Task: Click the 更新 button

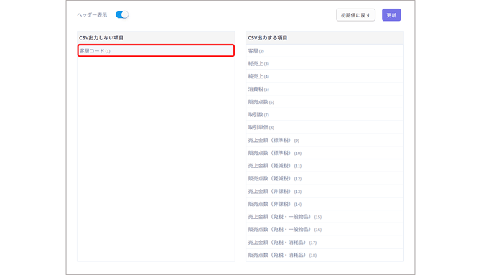Action: [391, 15]
